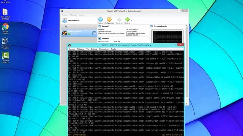Screen dimensions: 243x136
Task: Open the Recycle Bin desktop icon
Action: pyautogui.click(x=5, y=2)
